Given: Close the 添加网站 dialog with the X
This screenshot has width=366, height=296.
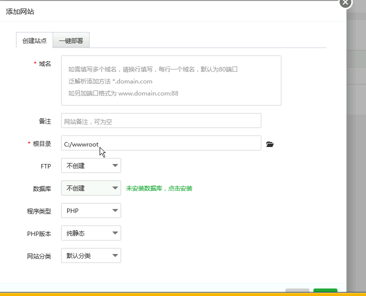Looking at the screenshot, I should [346, 2].
